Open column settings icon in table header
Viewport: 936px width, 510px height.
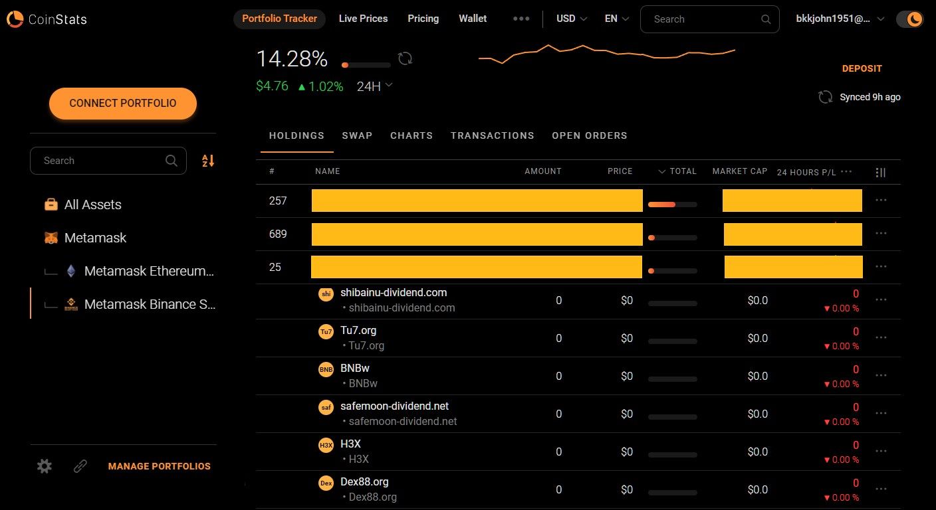(x=881, y=172)
